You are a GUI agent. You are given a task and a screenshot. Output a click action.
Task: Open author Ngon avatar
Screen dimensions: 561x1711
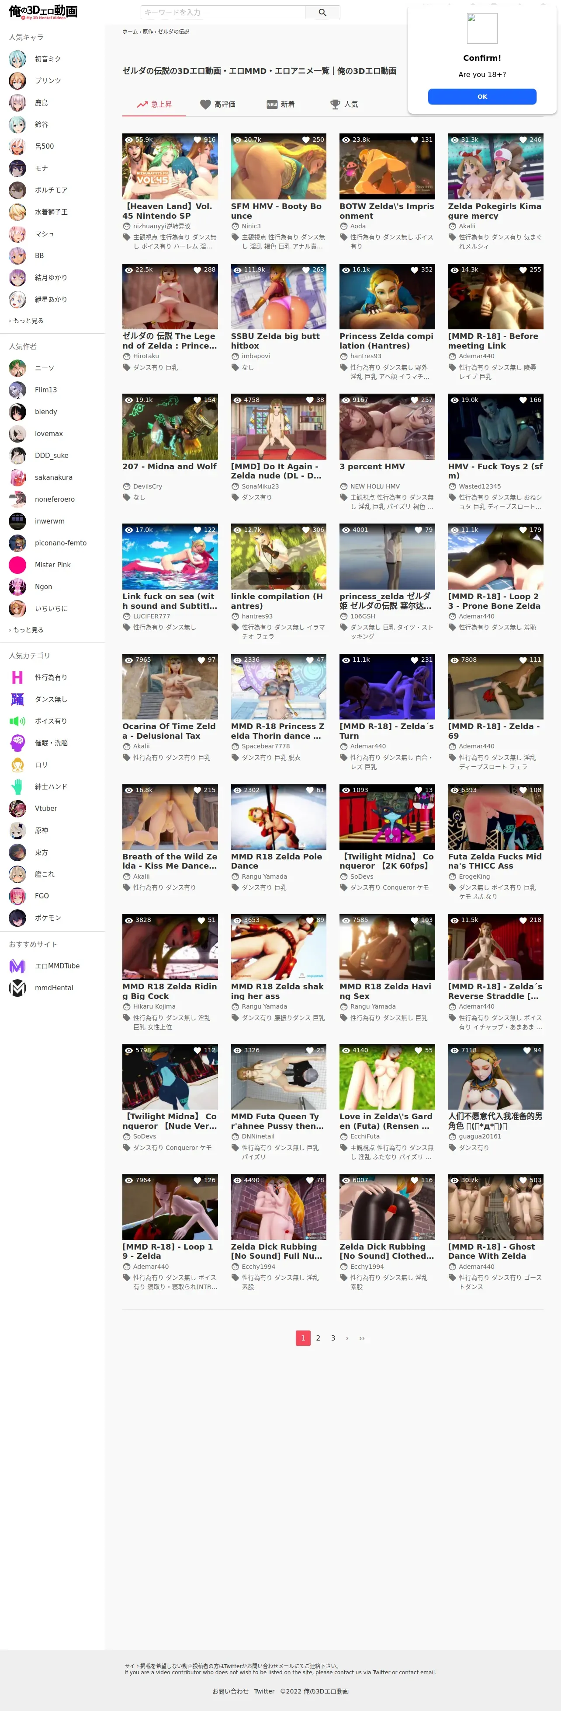click(17, 587)
